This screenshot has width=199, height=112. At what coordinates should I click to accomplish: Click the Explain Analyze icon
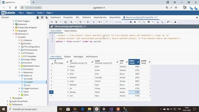point(149,22)
